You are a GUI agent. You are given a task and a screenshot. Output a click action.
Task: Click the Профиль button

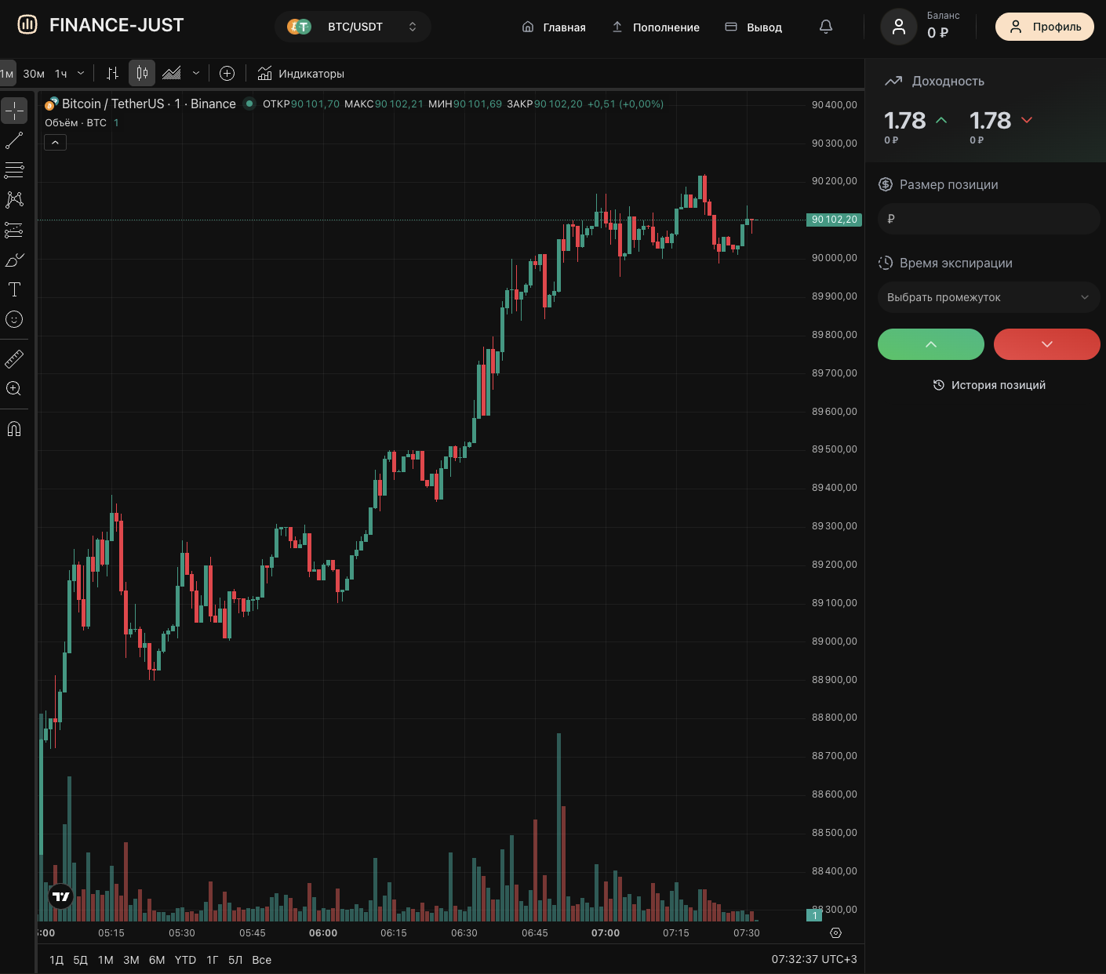tap(1044, 27)
